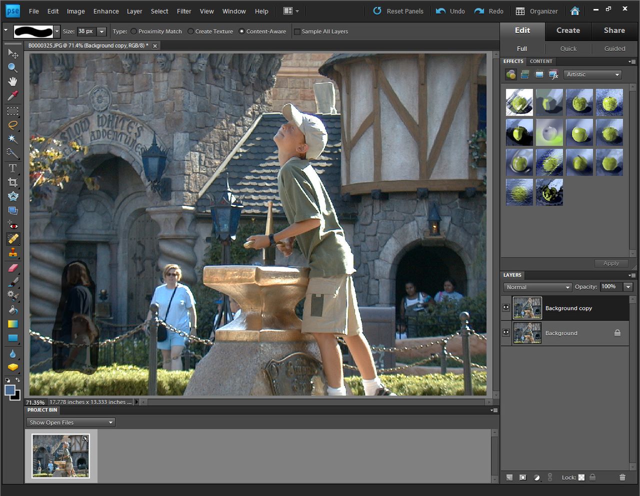This screenshot has width=640, height=496.
Task: Select the Horizontal Type tool
Action: coord(13,168)
